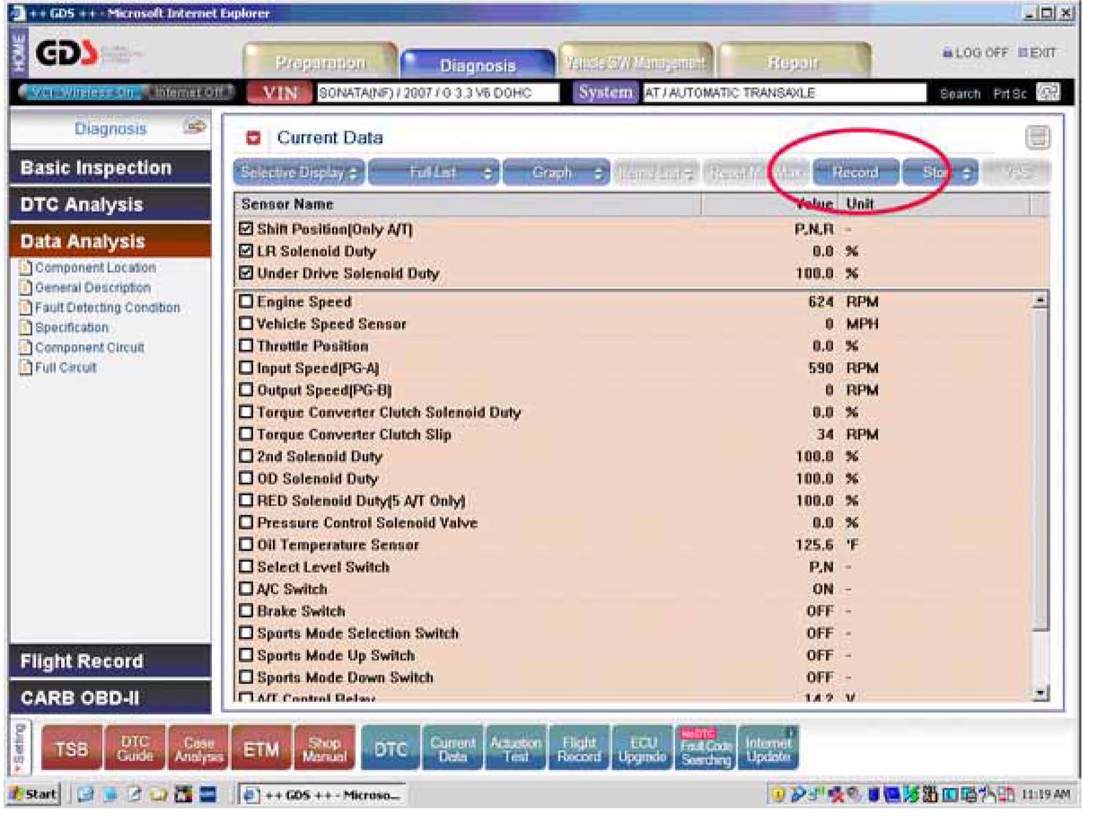Uncheck the LR Solenoid Duty checkbox

point(246,251)
